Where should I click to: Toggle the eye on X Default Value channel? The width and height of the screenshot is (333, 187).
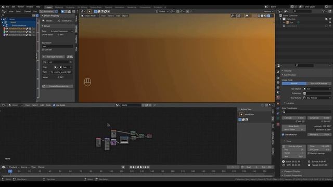tap(7, 29)
